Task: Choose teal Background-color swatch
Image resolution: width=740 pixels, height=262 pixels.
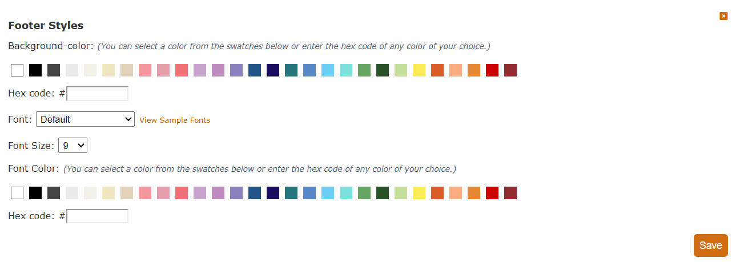Action: (291, 70)
